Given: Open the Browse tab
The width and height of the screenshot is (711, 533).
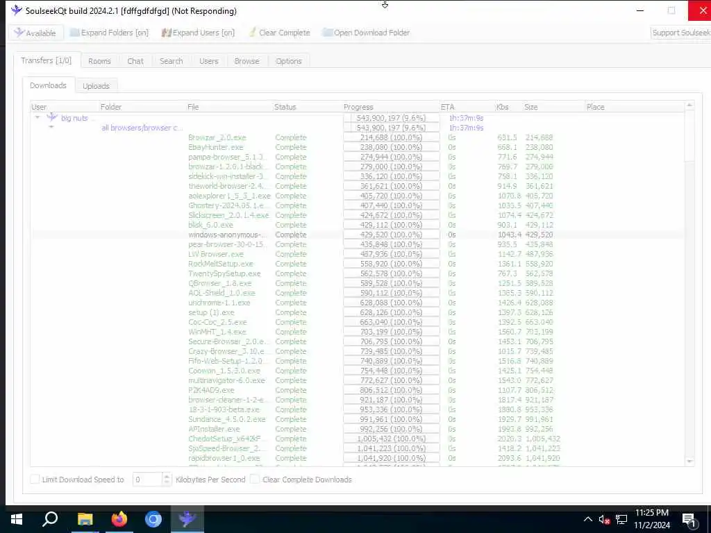Looking at the screenshot, I should (x=246, y=61).
